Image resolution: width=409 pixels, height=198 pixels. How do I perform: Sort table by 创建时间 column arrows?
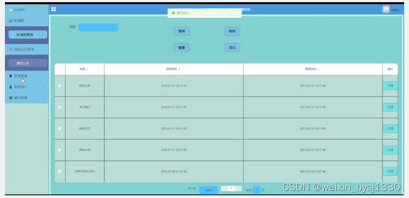(x=179, y=69)
